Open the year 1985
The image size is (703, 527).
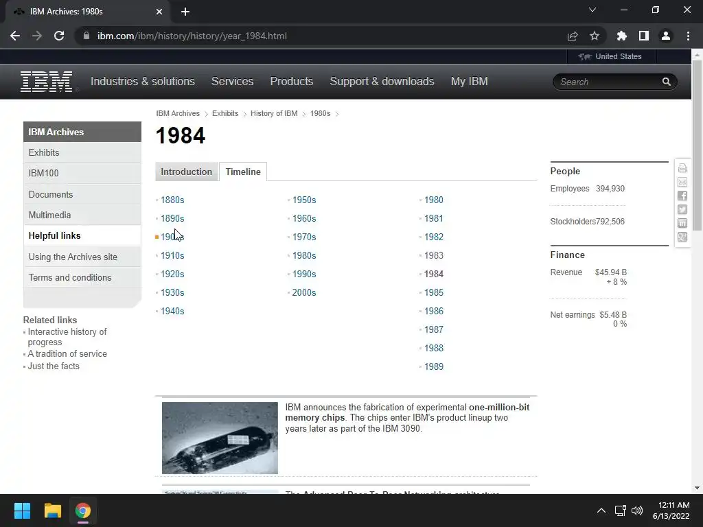tap(434, 292)
